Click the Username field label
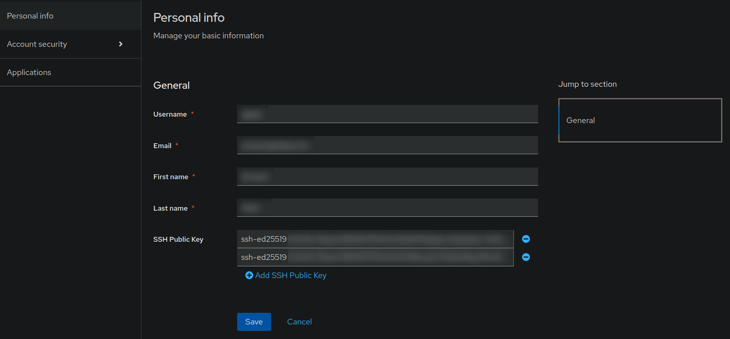Image resolution: width=730 pixels, height=339 pixels. [x=170, y=114]
